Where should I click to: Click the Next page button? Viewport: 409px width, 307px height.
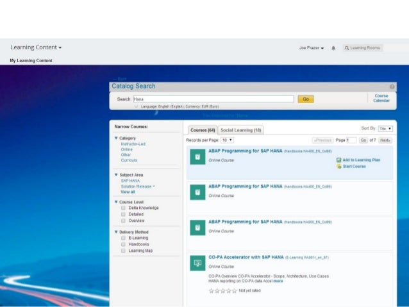click(x=385, y=140)
